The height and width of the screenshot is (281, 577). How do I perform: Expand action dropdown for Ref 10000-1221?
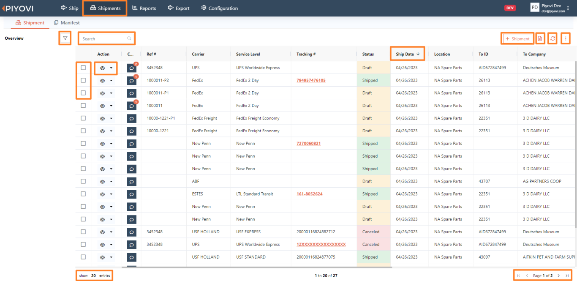[111, 131]
